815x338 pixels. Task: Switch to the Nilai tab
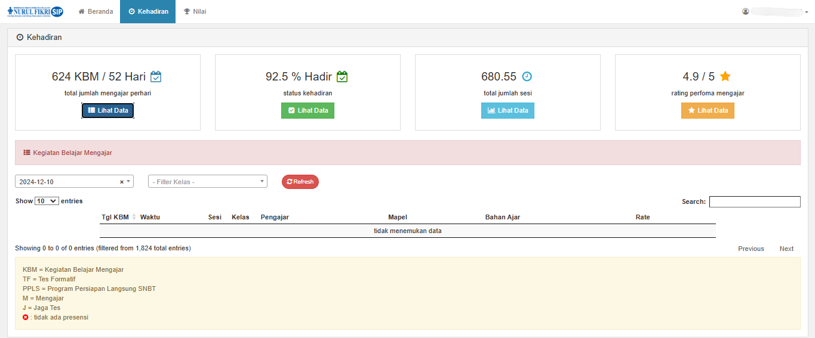point(195,11)
